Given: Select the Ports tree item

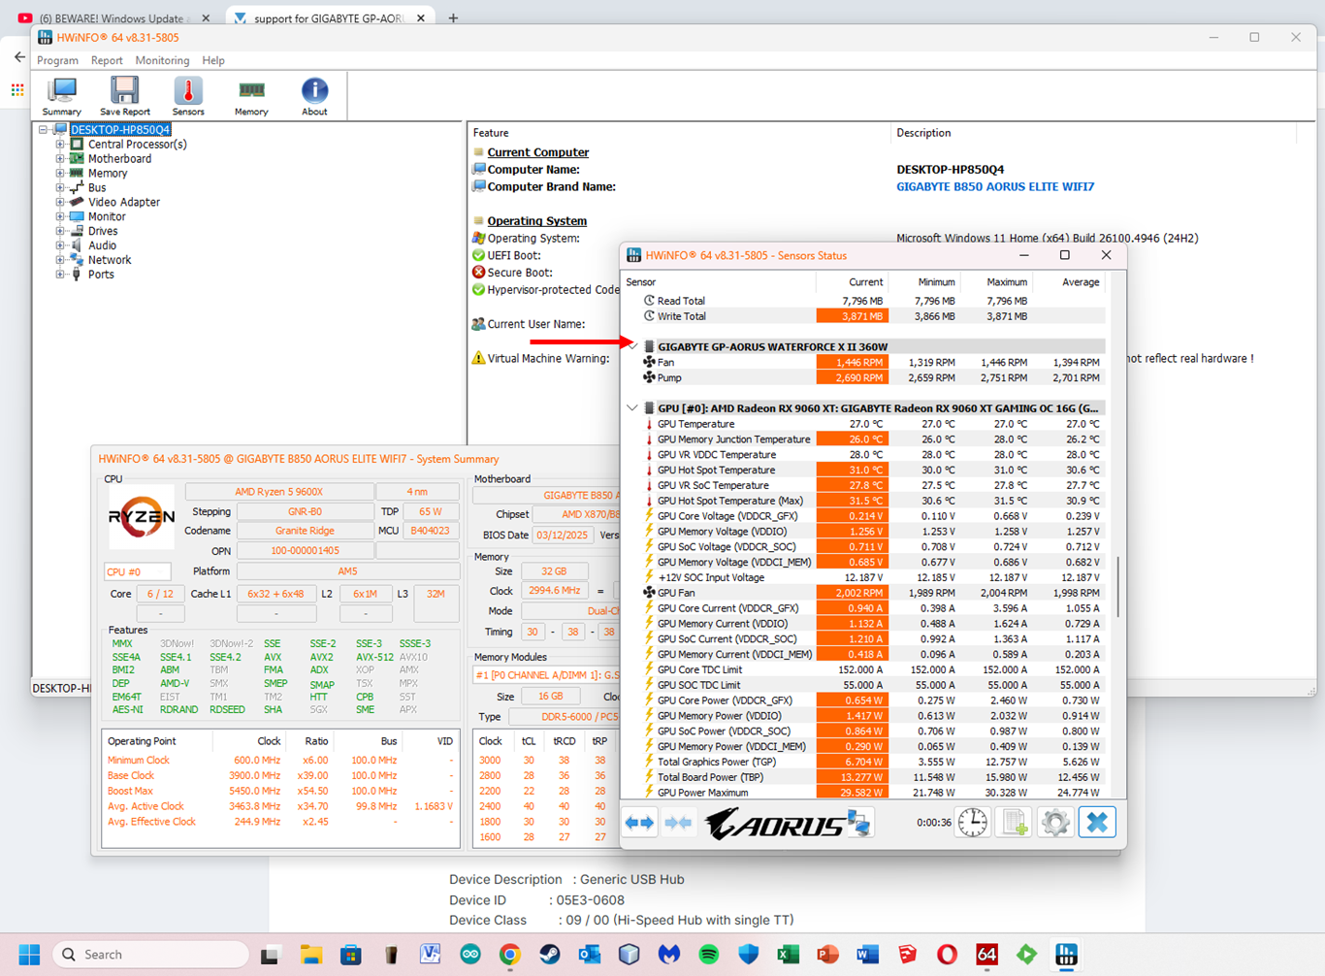Looking at the screenshot, I should pyautogui.click(x=101, y=275).
